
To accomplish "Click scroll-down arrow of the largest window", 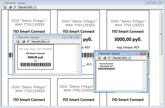I will click(x=161, y=104).
